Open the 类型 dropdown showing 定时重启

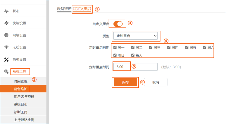tap(135, 36)
